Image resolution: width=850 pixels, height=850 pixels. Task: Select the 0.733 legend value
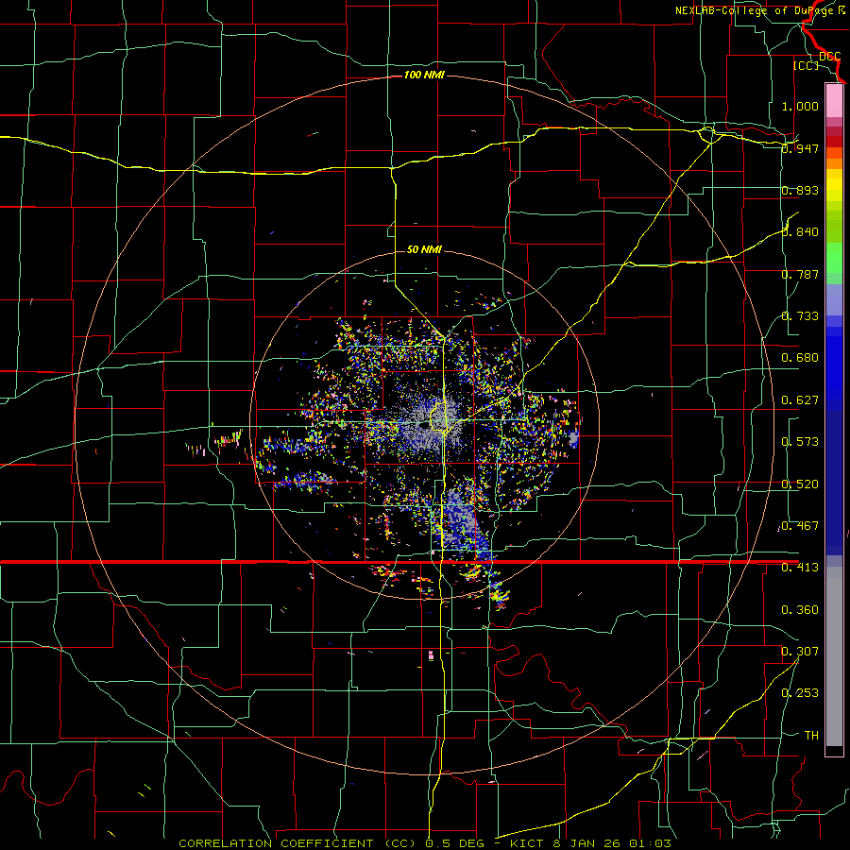point(800,316)
